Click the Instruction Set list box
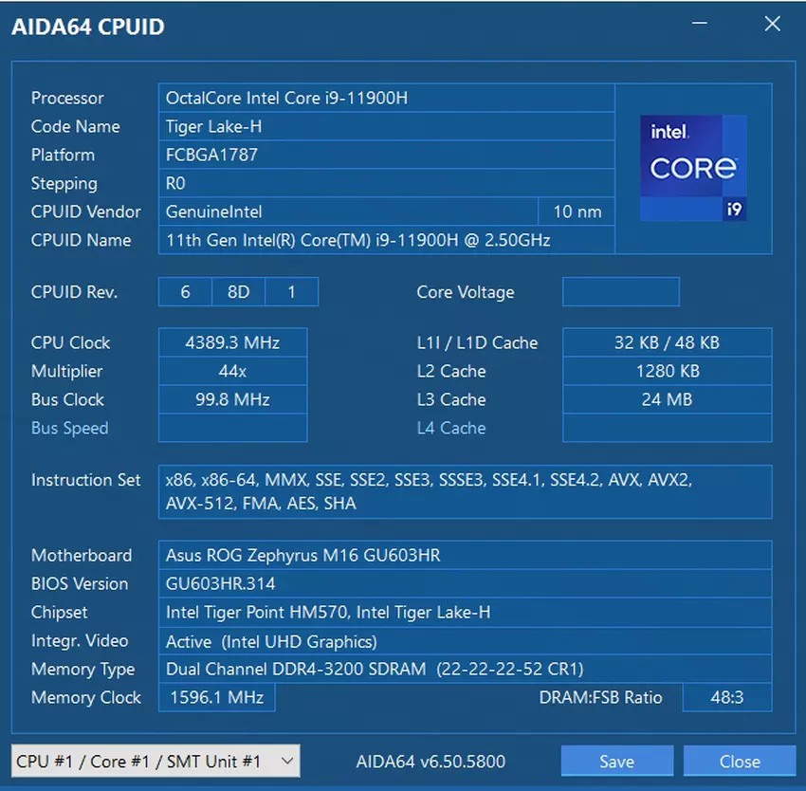Image resolution: width=806 pixels, height=791 pixels. (x=465, y=491)
